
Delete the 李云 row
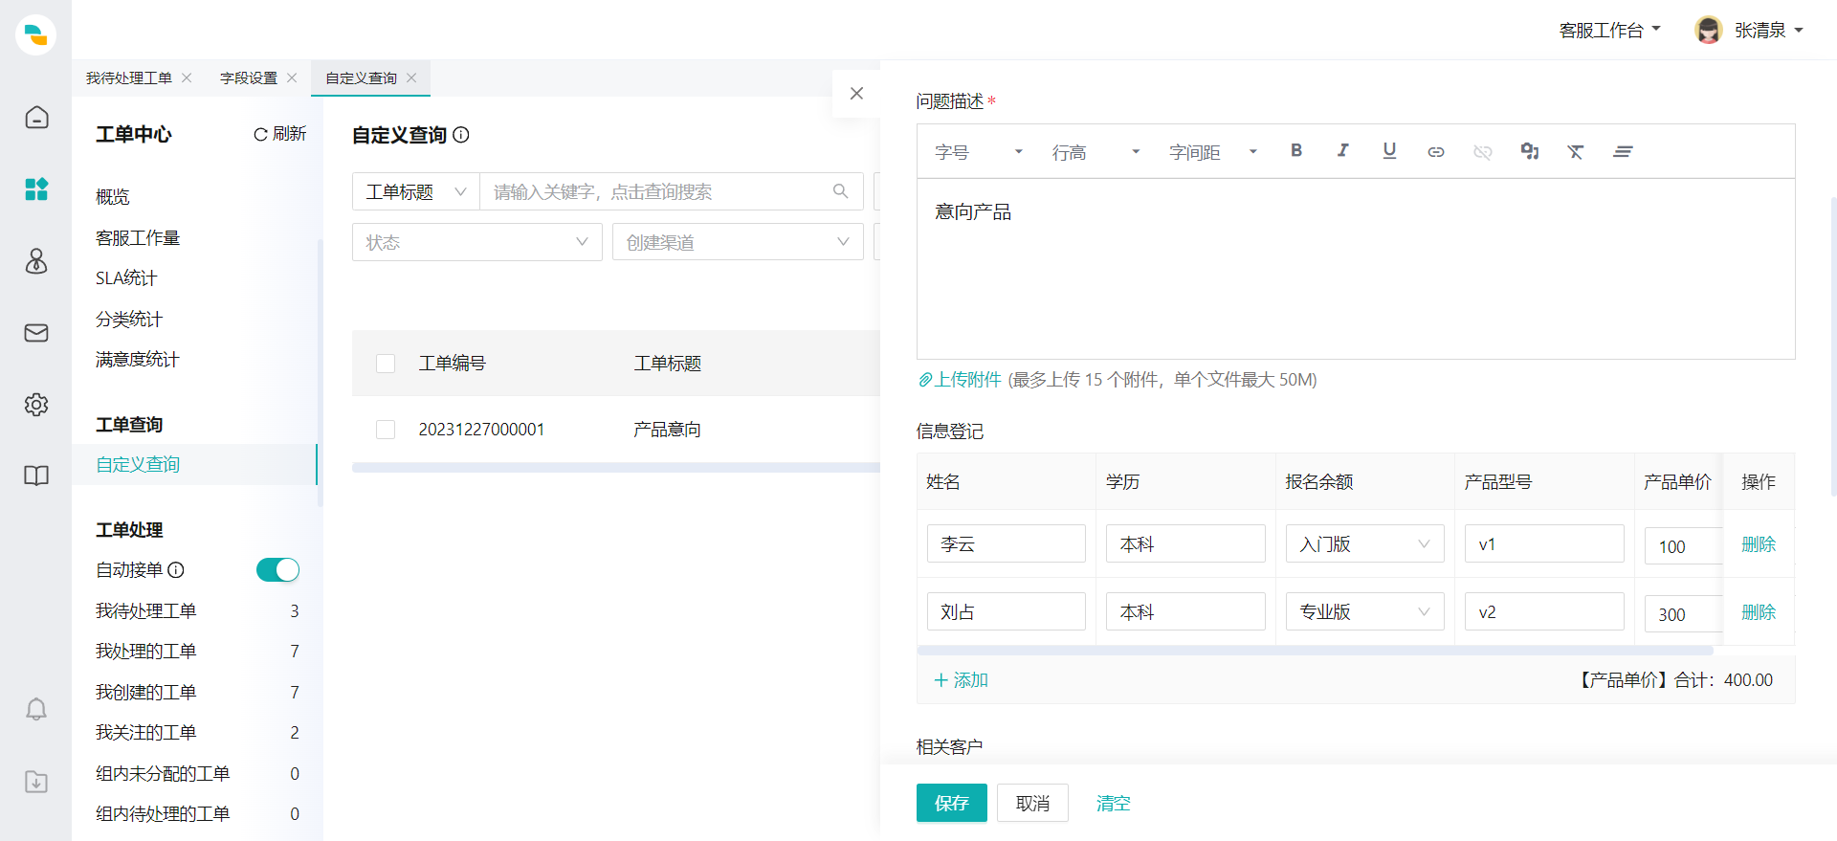click(1759, 543)
